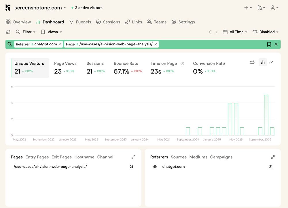Switch chart to bar graph view
This screenshot has width=288, height=208.
pyautogui.click(x=263, y=62)
